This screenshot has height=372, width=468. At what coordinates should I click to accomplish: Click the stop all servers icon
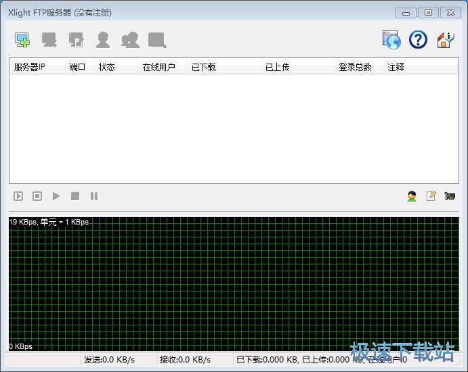(x=37, y=196)
